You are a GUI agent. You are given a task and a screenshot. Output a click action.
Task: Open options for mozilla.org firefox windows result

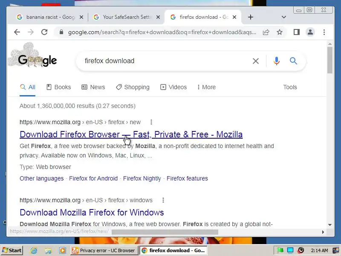(x=163, y=200)
